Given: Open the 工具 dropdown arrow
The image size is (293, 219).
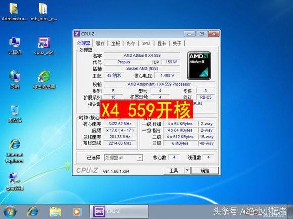Looking at the screenshot, I should point(187,170).
